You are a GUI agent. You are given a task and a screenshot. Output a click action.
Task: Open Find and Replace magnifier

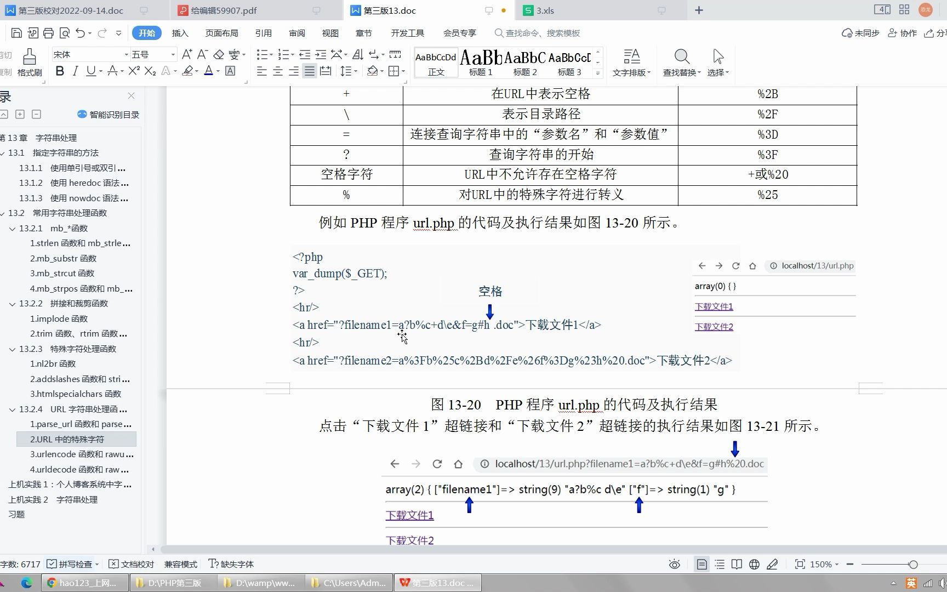coord(682,62)
